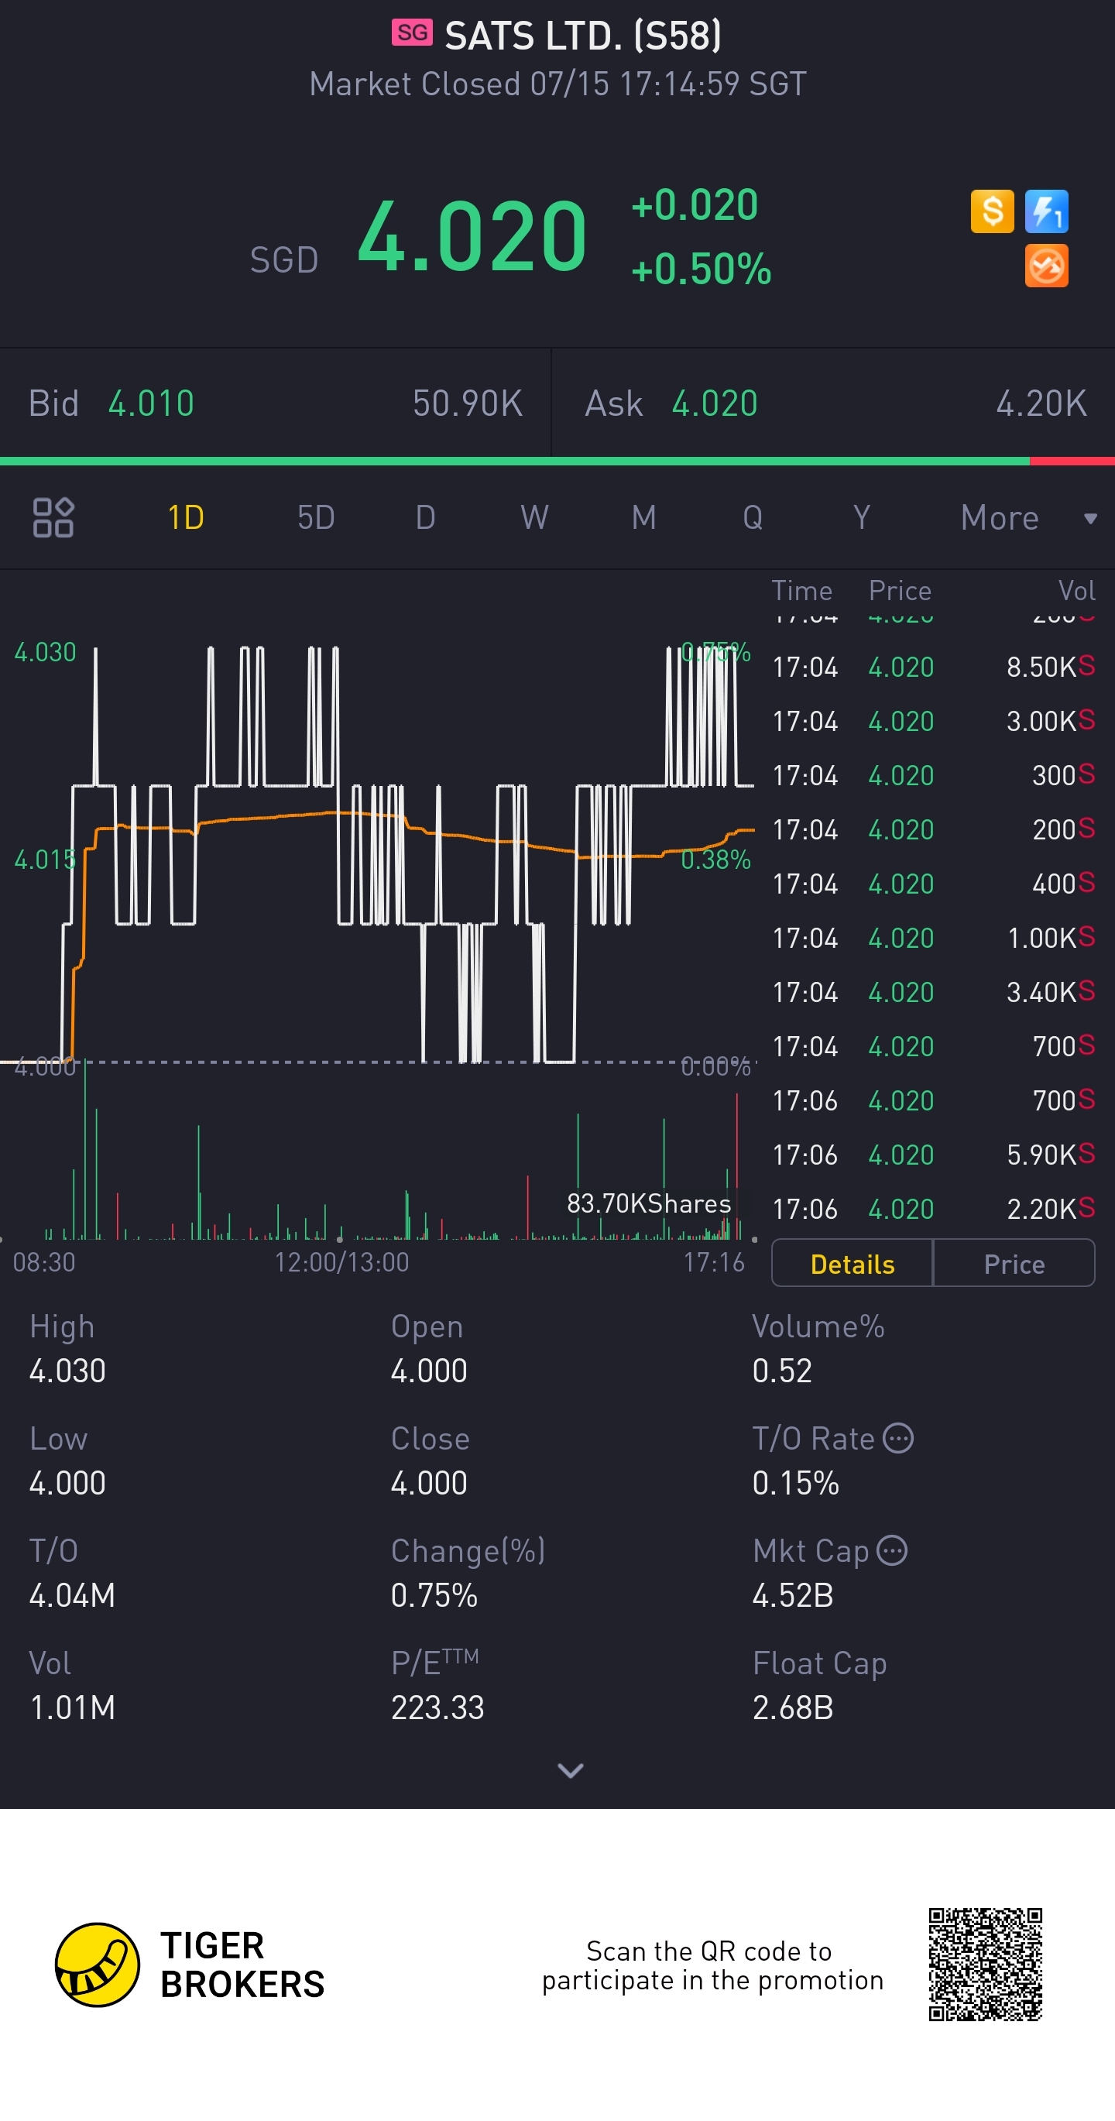Select the 1D chart tab
This screenshot has height=2121, width=1115.
point(186,518)
